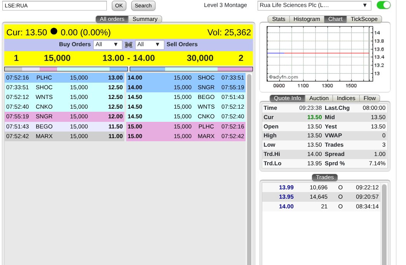The height and width of the screenshot is (265, 406).
Task: Select WNTS buy order at 12.50
Action: pos(64,97)
